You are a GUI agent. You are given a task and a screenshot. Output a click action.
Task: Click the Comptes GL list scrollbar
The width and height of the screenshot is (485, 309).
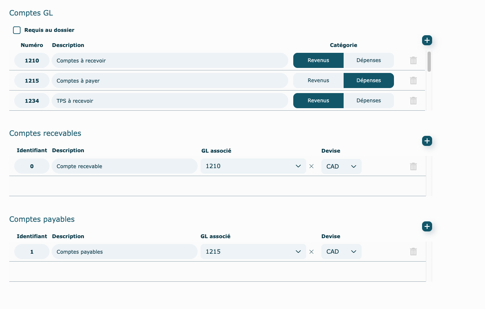pyautogui.click(x=429, y=62)
